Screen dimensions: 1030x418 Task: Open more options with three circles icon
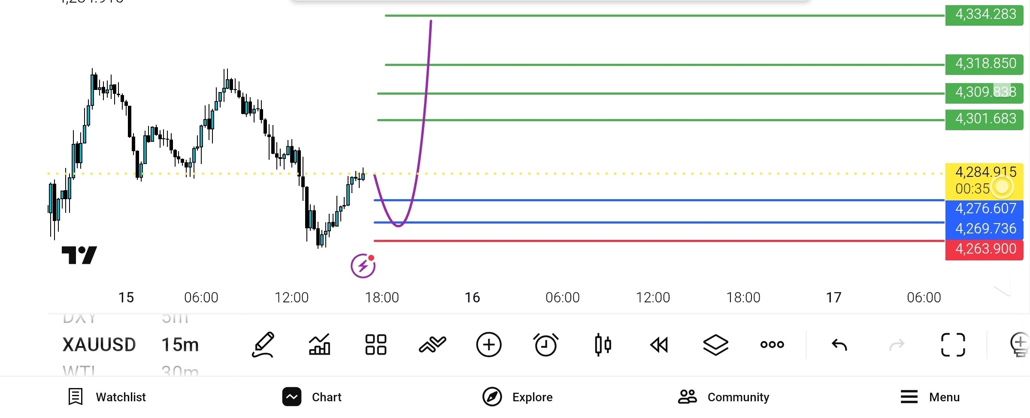(x=772, y=344)
